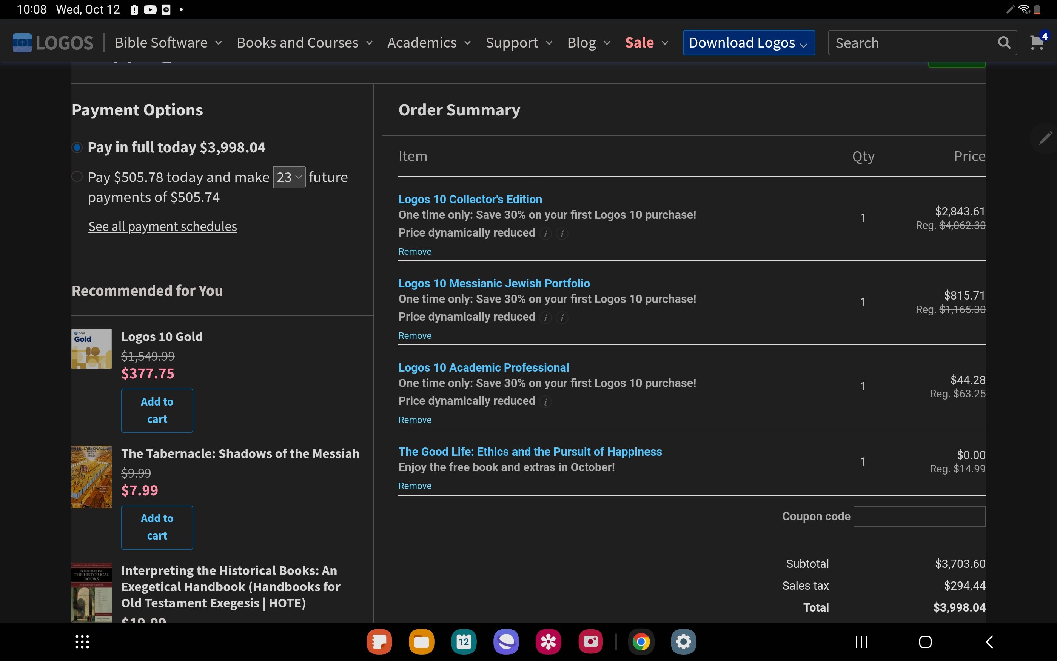
Task: Click the Coupon code field
Action: pyautogui.click(x=919, y=516)
